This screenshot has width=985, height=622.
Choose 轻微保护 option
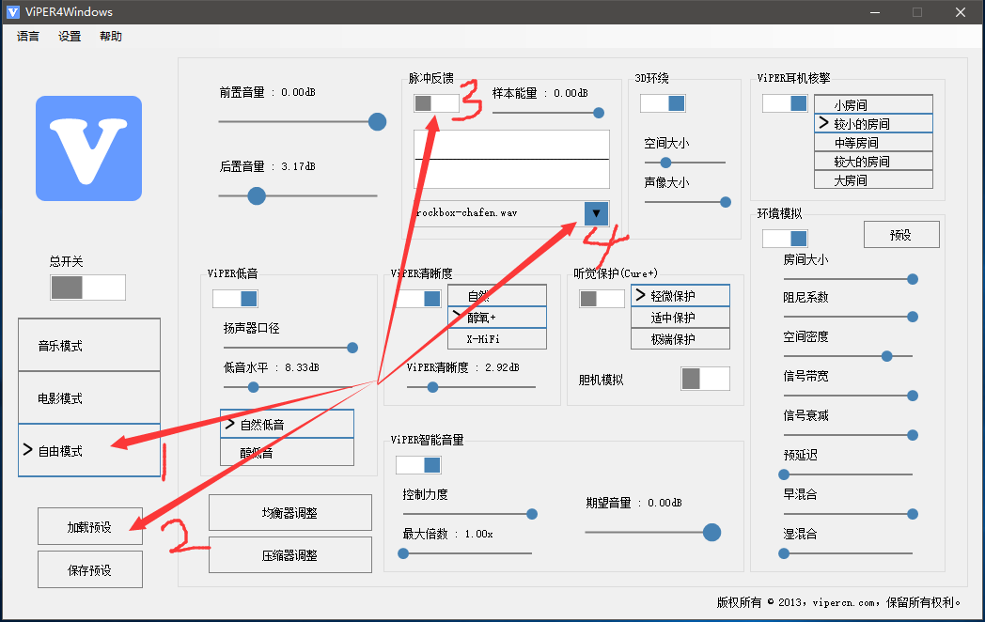pos(680,296)
